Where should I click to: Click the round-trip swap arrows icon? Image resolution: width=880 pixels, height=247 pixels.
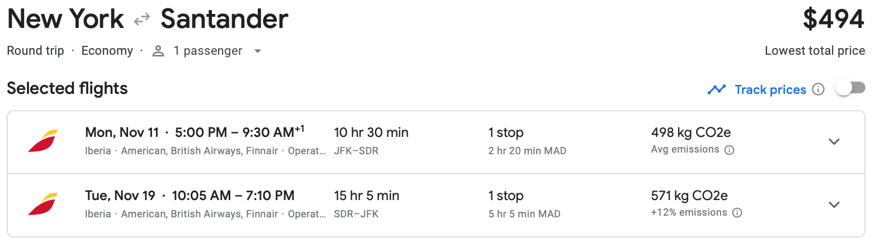(x=142, y=20)
